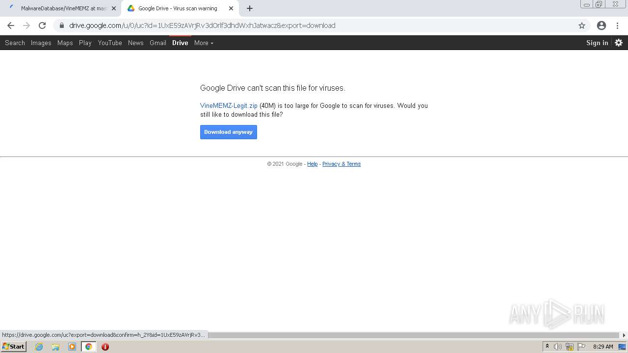Open the Chrome profile avatar icon
628x353 pixels.
(x=602, y=25)
